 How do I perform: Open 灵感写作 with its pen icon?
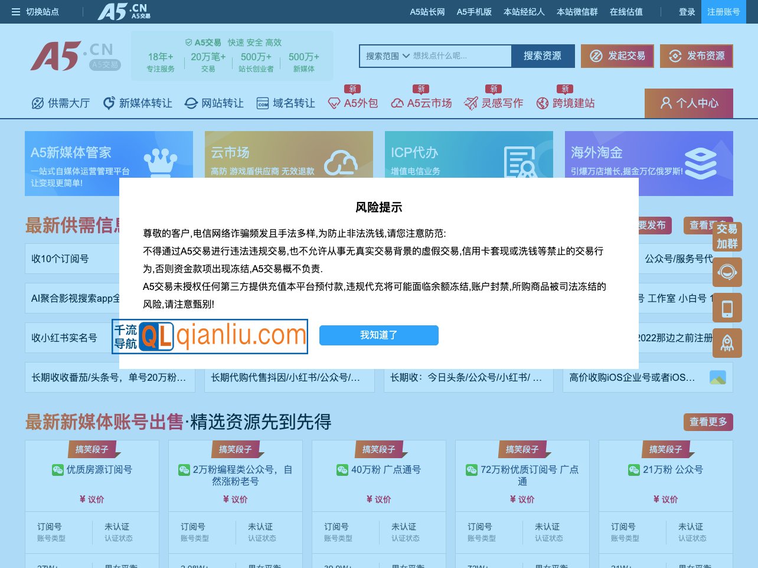470,103
